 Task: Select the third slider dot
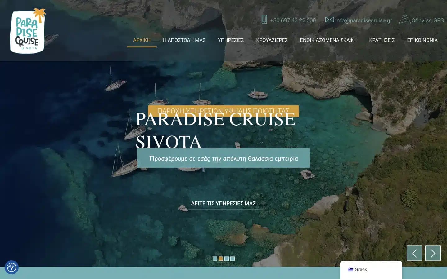tap(227, 259)
